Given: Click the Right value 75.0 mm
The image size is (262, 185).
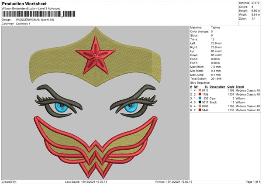Looking at the screenshot, I should pos(217,48).
